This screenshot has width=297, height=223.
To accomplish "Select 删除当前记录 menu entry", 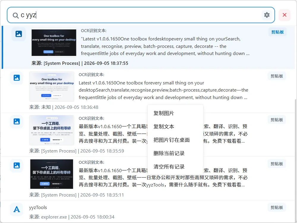I will click(175, 153).
